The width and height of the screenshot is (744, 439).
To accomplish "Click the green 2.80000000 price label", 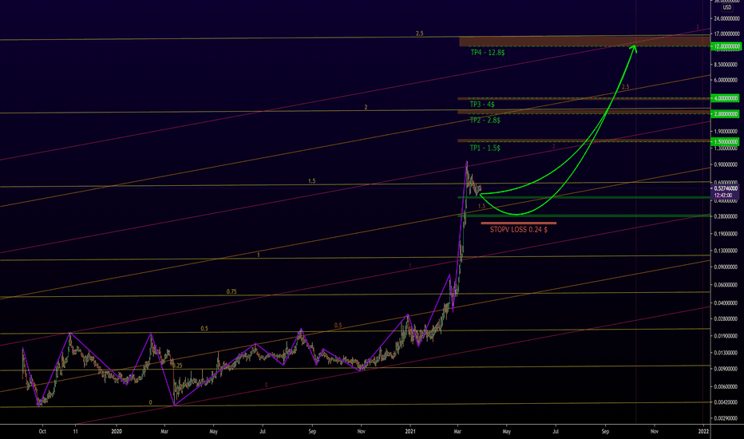I will (726, 114).
